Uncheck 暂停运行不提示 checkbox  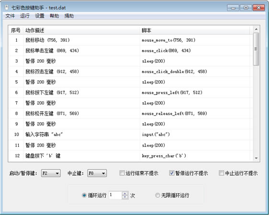171,173
